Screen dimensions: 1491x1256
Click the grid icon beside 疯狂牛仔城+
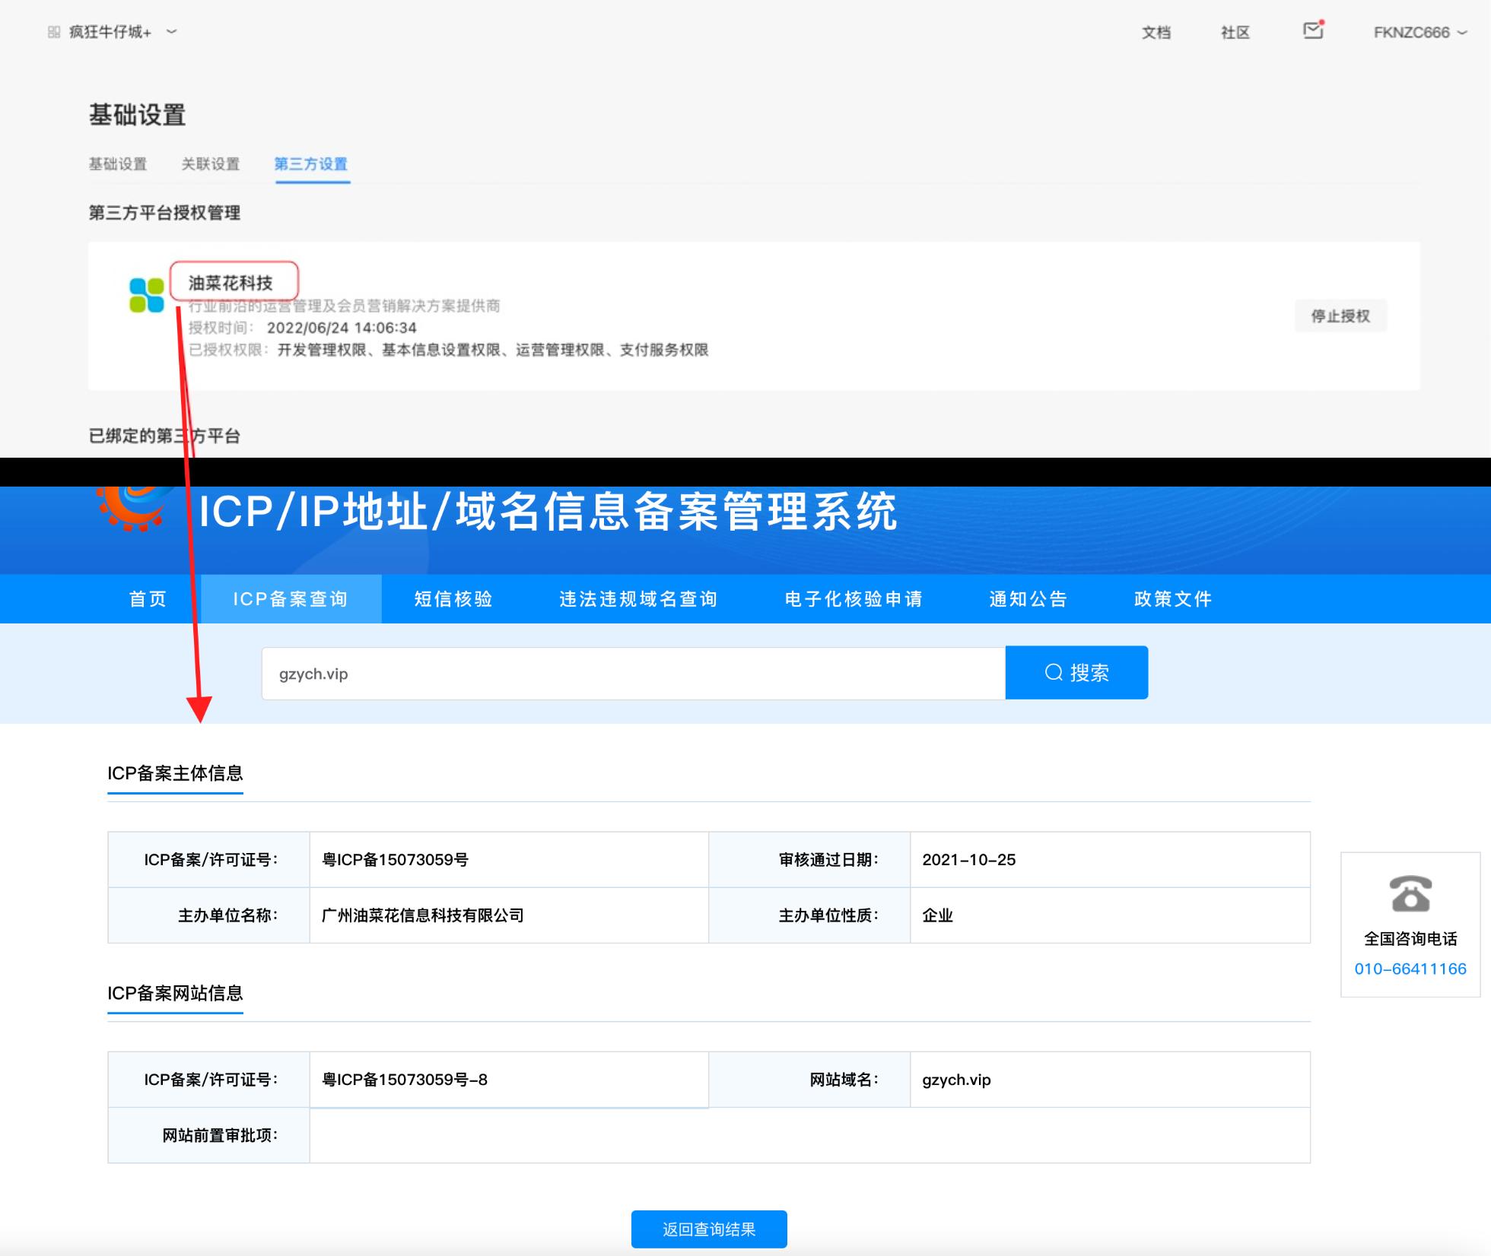point(53,32)
